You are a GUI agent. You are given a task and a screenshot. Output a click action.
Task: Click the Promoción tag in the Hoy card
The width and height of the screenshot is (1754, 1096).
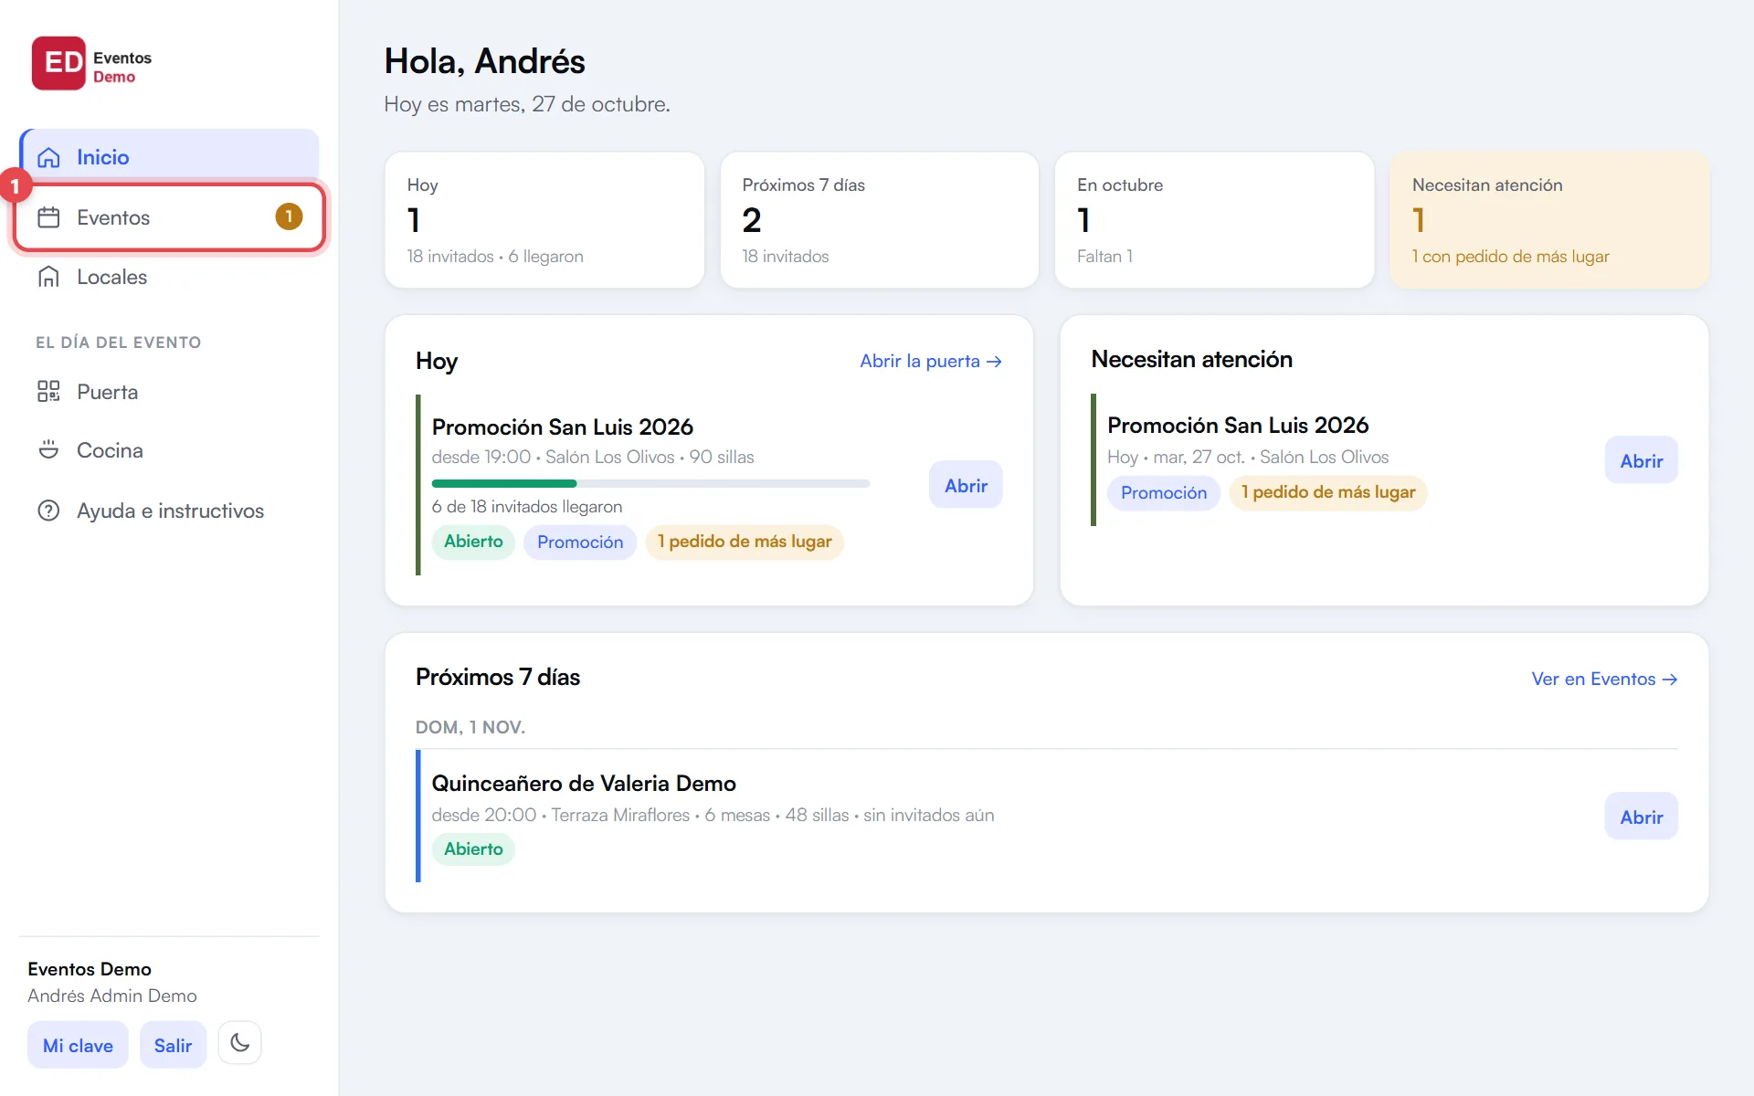coord(580,542)
